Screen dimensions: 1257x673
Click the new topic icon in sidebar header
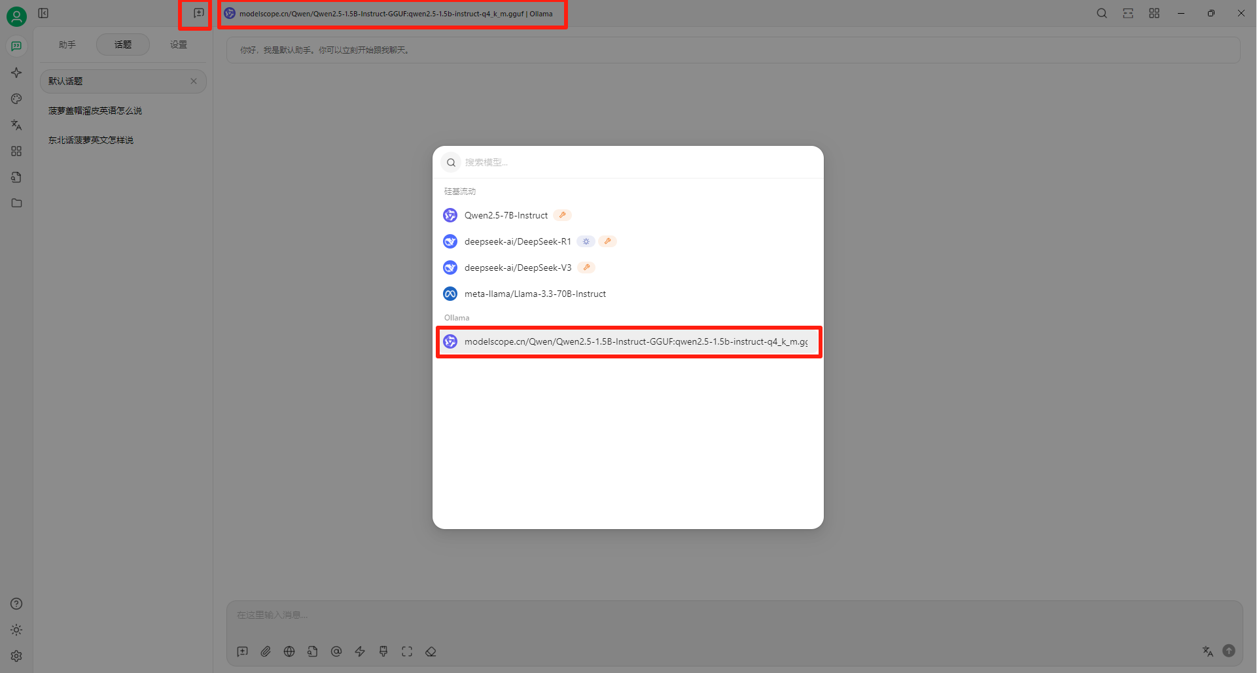click(x=198, y=13)
